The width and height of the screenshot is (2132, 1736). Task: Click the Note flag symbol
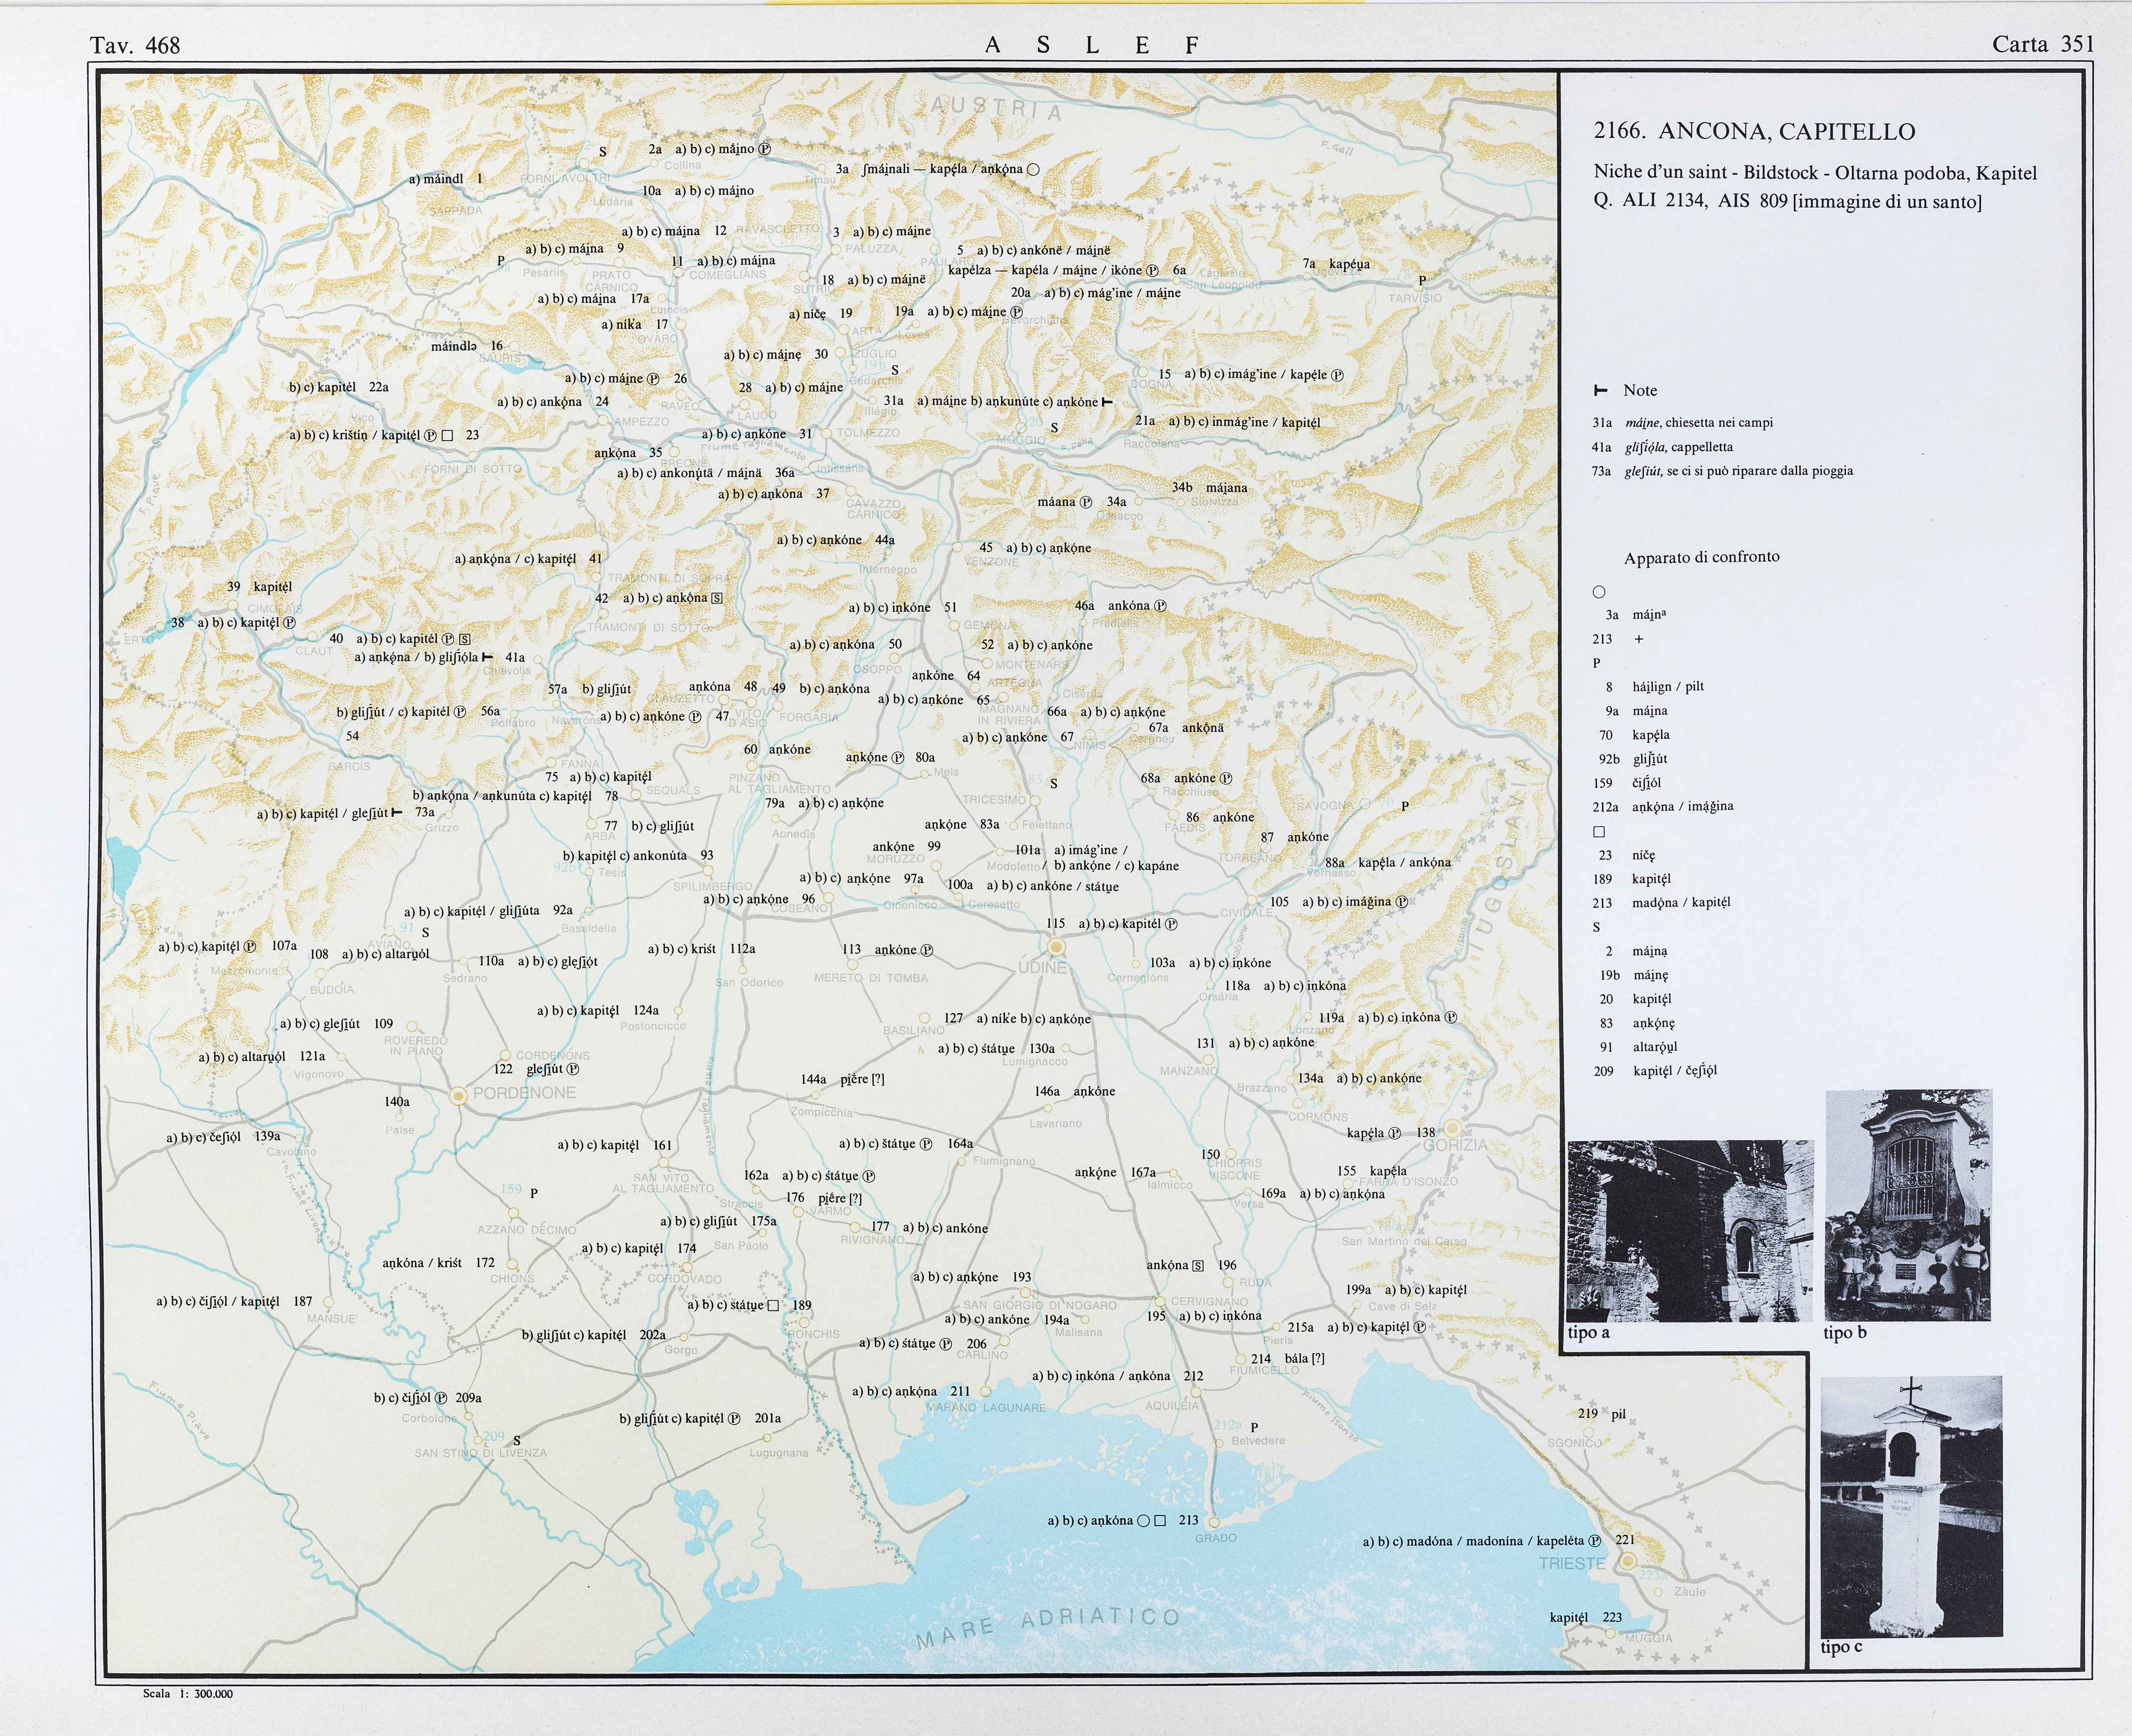[x=1600, y=390]
